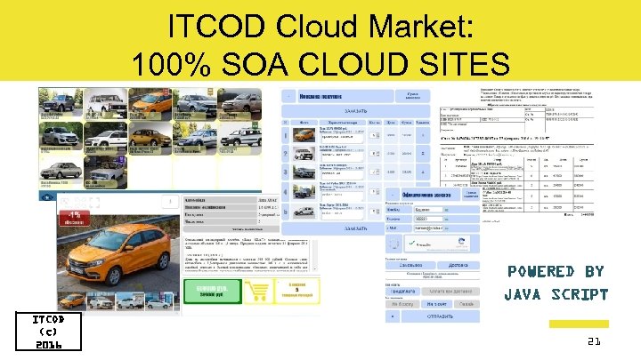The width and height of the screenshot is (641, 360).
Task: Select the 'На з.счет' payment method
Action: (x=436, y=304)
